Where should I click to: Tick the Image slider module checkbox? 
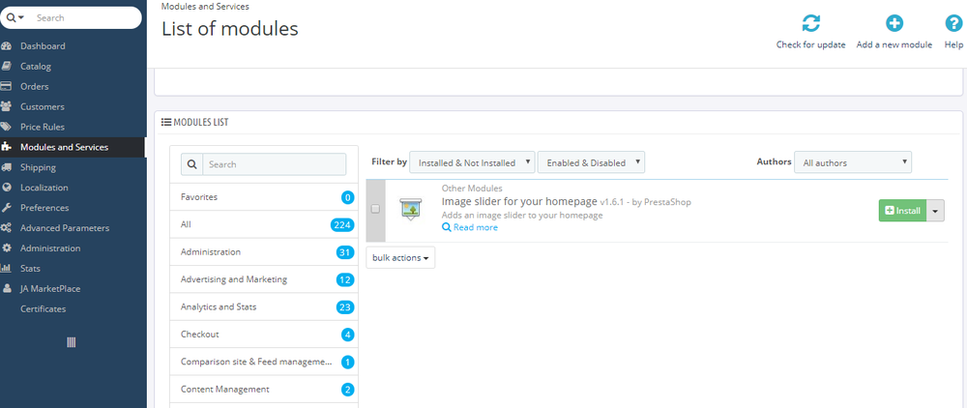pyautogui.click(x=375, y=209)
